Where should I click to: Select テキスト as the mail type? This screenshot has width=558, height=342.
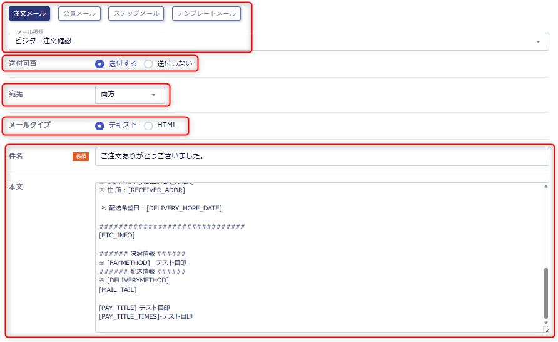pyautogui.click(x=99, y=125)
